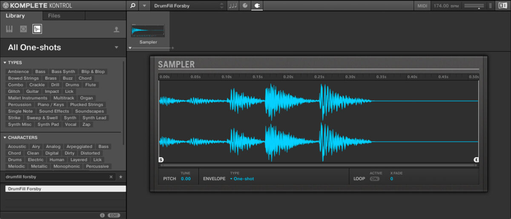Click the info icon beside EDIT

[x=102, y=215]
